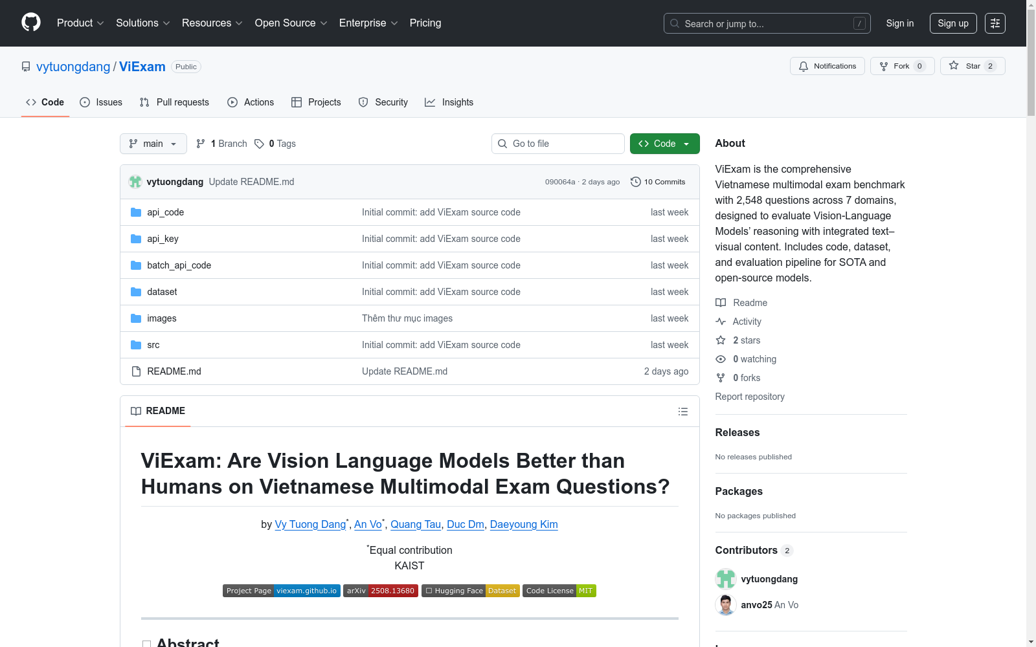The height and width of the screenshot is (647, 1036).
Task: Focus the Go to file search field
Action: pos(558,144)
